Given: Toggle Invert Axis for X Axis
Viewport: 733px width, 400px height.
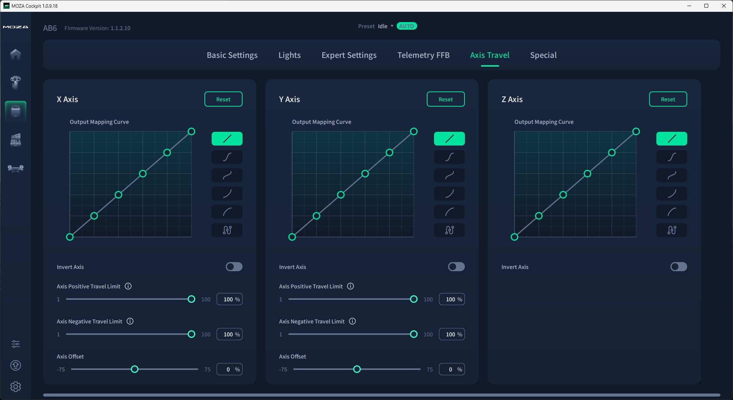Looking at the screenshot, I should click(x=234, y=267).
